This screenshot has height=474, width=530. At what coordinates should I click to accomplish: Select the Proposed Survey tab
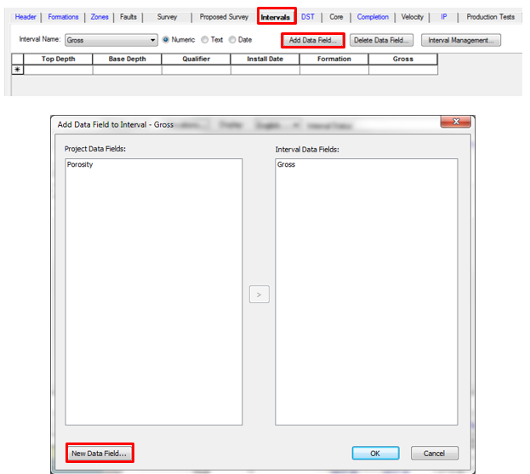(224, 17)
